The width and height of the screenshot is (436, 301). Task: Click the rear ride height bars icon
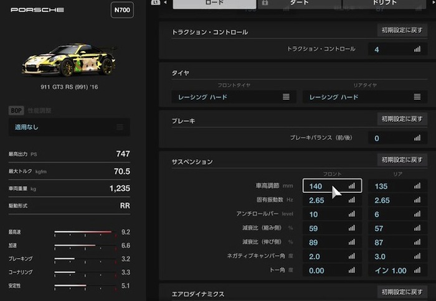(x=417, y=186)
